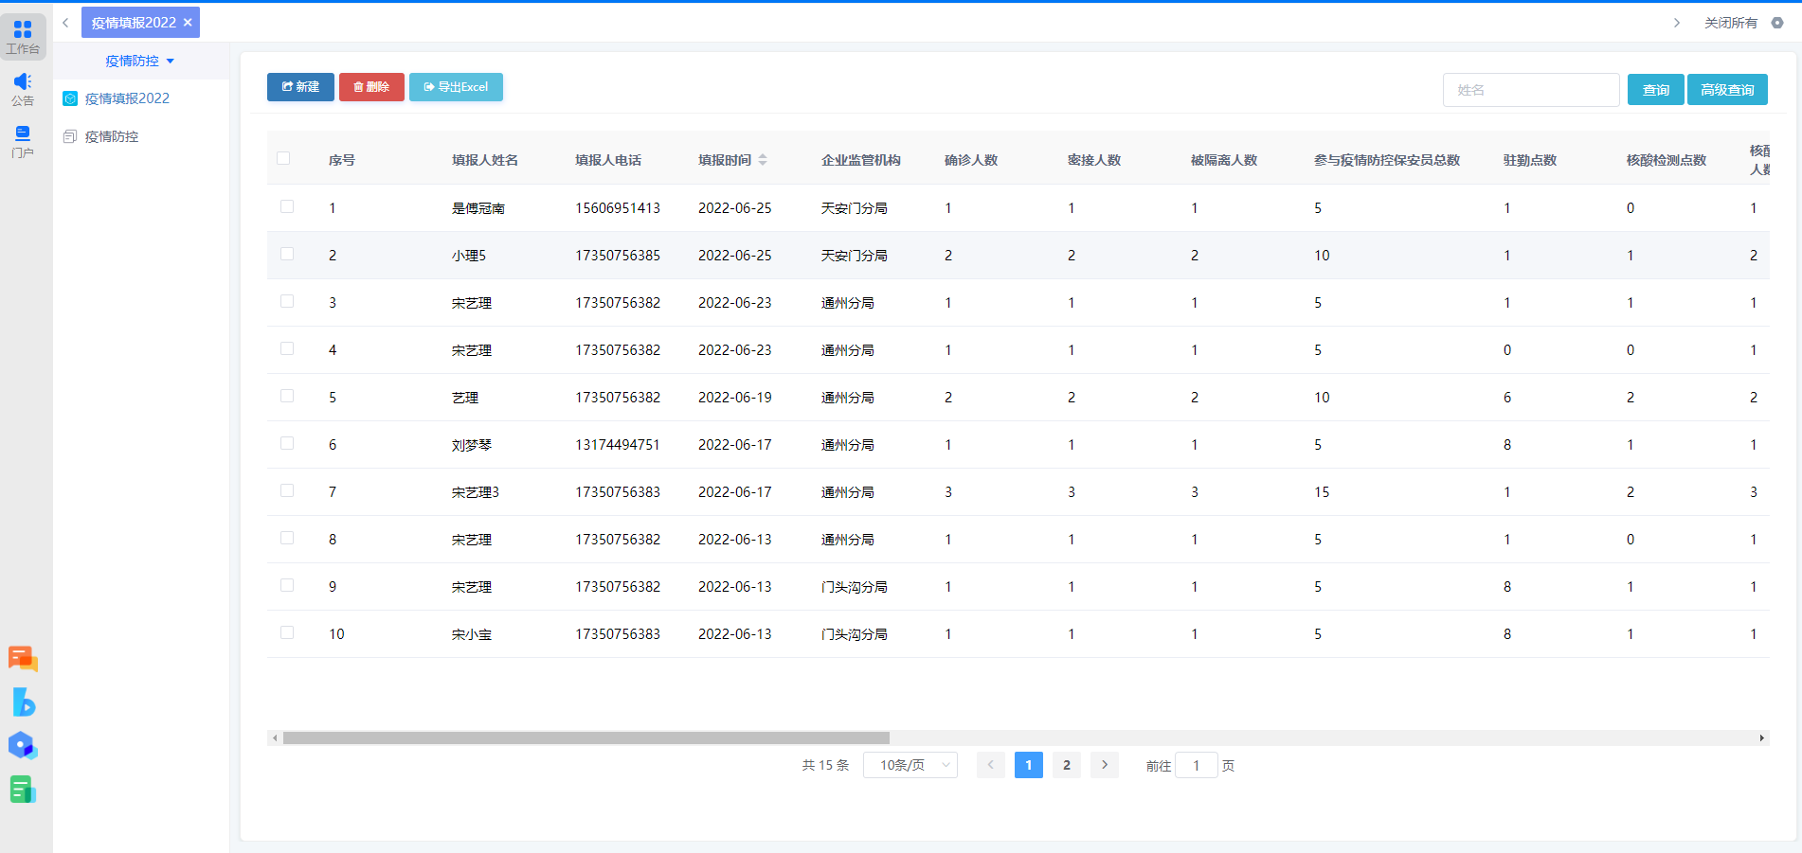Click the 核酸检测点数 column header
This screenshot has height=853, width=1802.
coord(1667,160)
